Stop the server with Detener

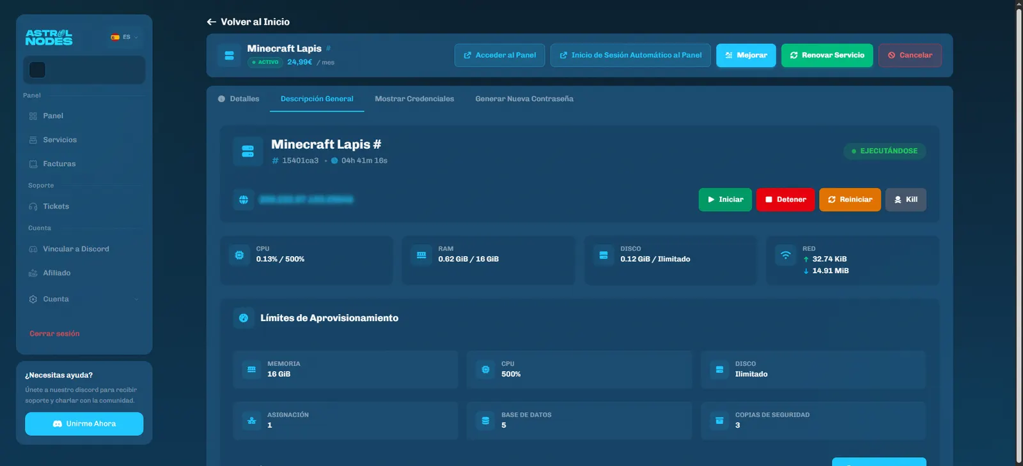pyautogui.click(x=786, y=200)
